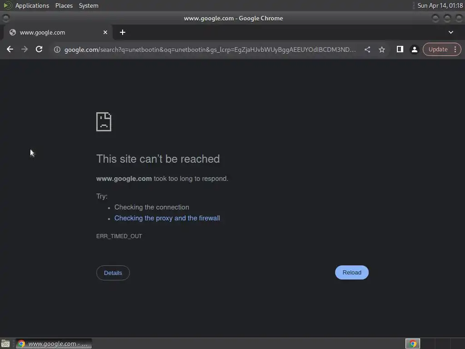The height and width of the screenshot is (349, 465).
Task: Reload page using the toolbar refresh icon
Action: click(x=39, y=49)
